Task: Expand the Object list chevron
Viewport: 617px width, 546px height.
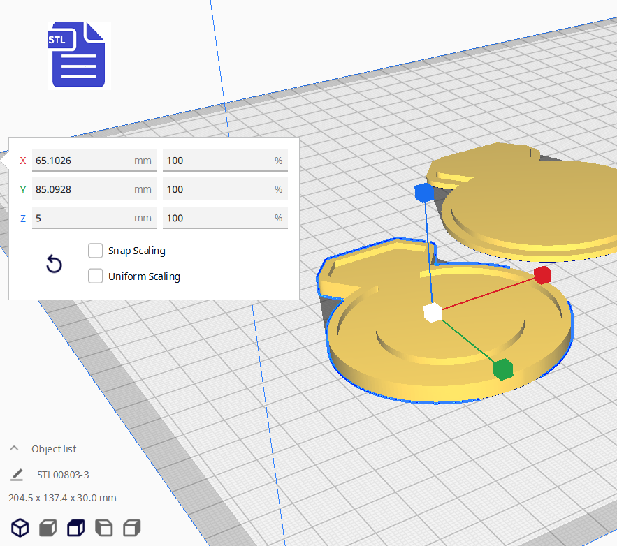Action: click(x=14, y=448)
